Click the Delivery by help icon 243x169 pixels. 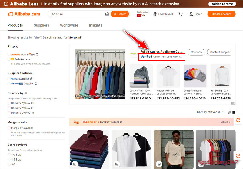coord(25,93)
